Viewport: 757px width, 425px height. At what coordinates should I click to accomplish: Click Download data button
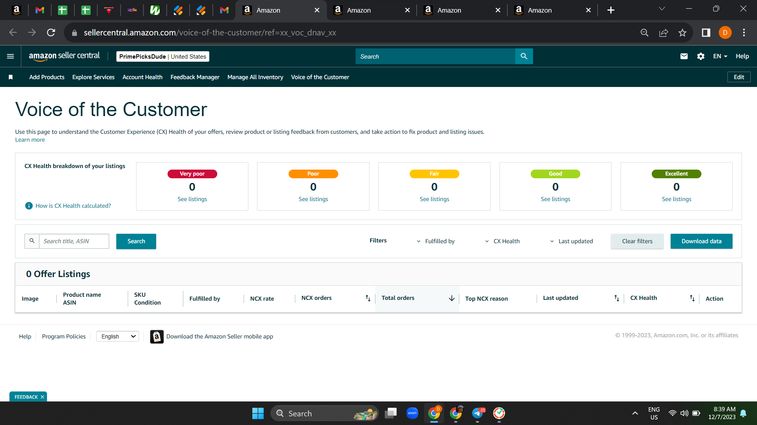point(701,241)
